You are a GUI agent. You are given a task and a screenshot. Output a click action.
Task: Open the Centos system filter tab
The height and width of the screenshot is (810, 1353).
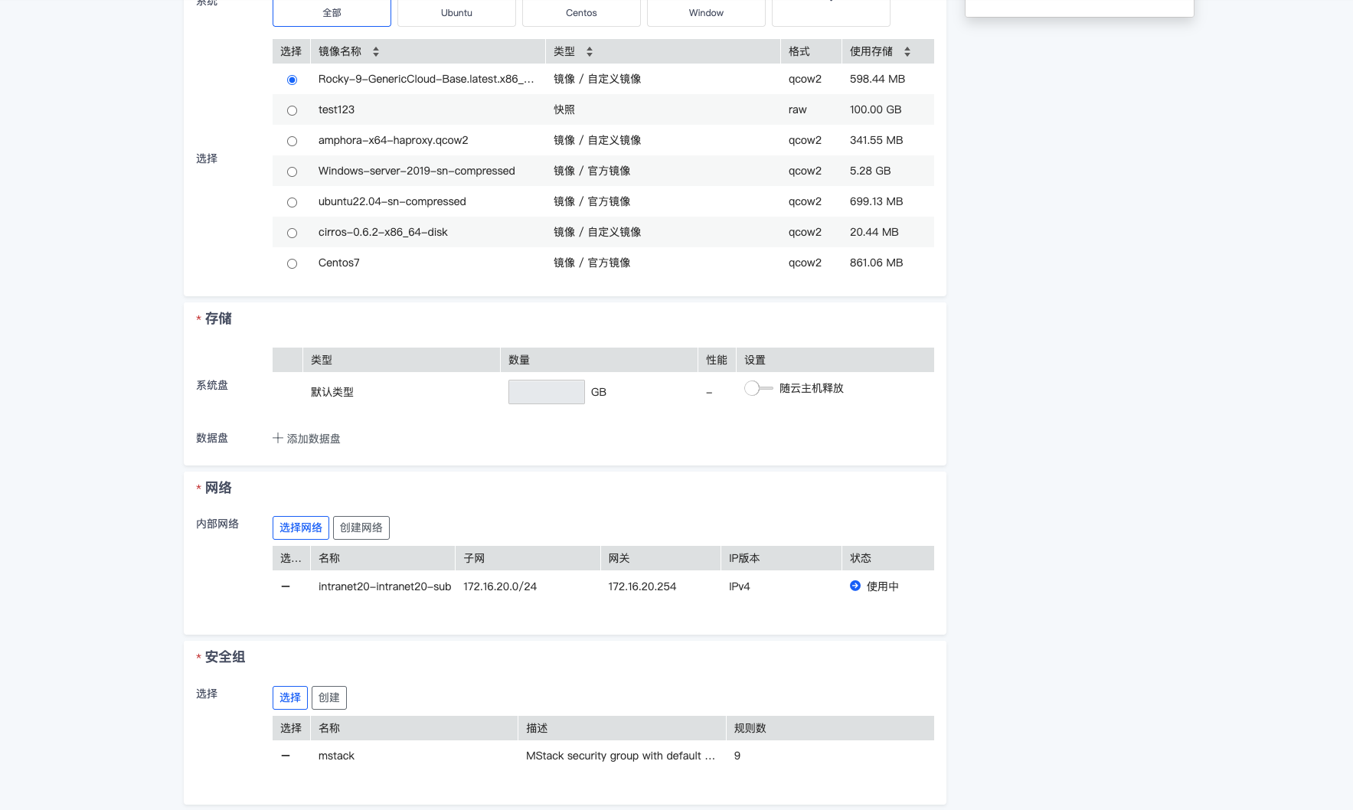[581, 13]
